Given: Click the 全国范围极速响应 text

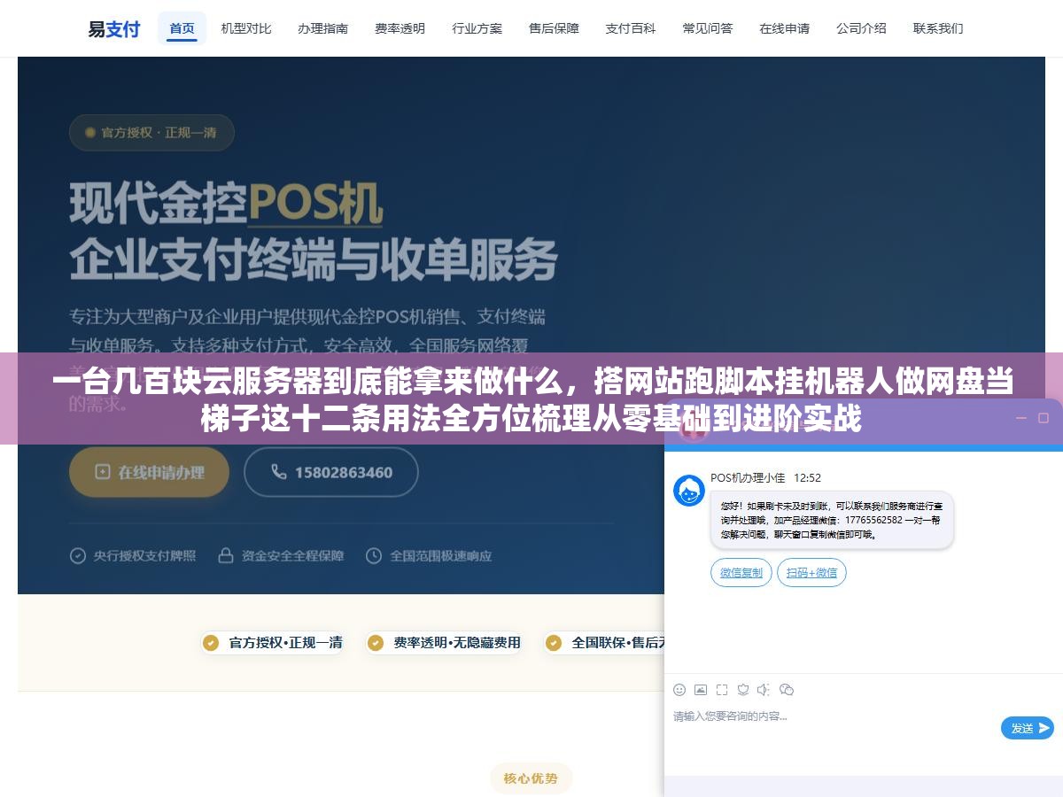Looking at the screenshot, I should [440, 556].
